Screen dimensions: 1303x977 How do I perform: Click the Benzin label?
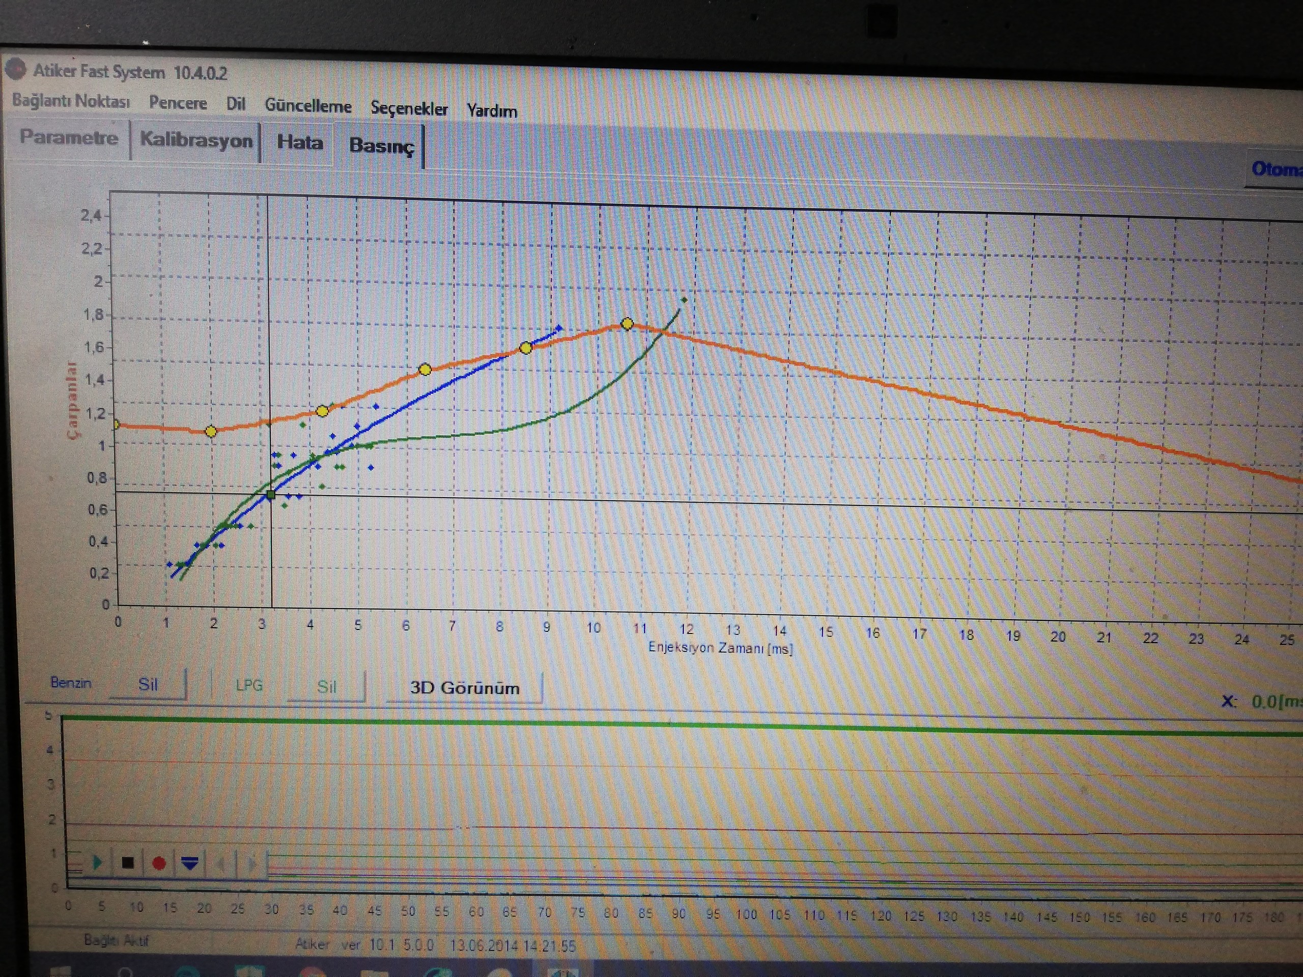[x=71, y=682]
